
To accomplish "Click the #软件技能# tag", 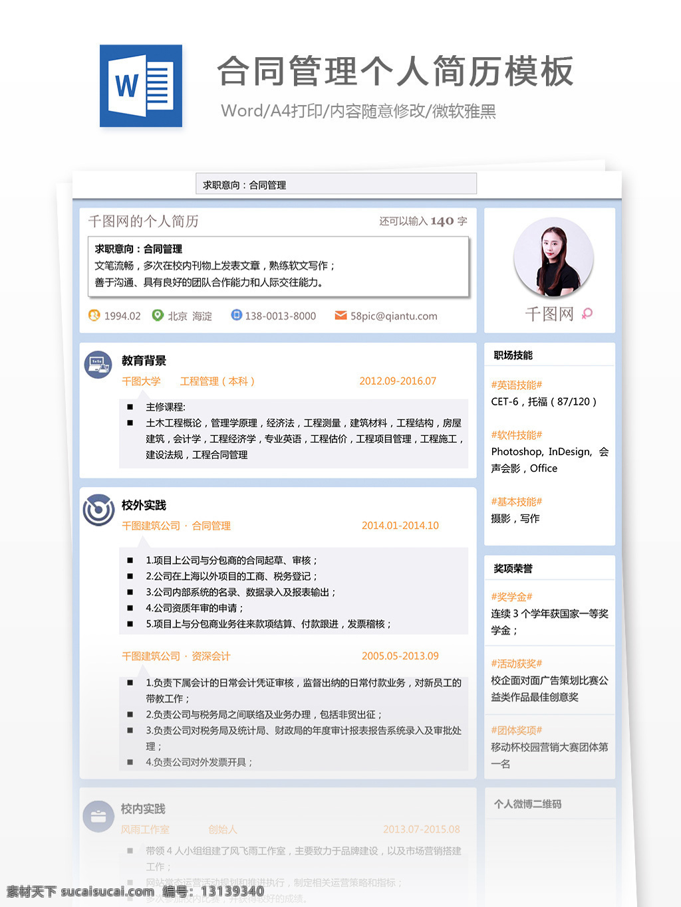I will 517,435.
